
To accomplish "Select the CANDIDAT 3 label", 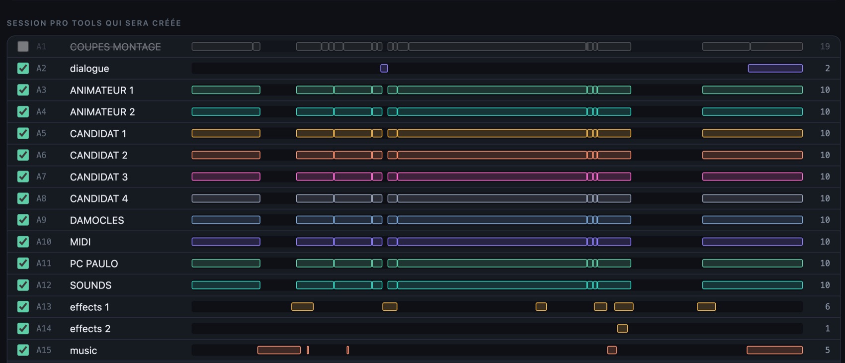I will [98, 177].
